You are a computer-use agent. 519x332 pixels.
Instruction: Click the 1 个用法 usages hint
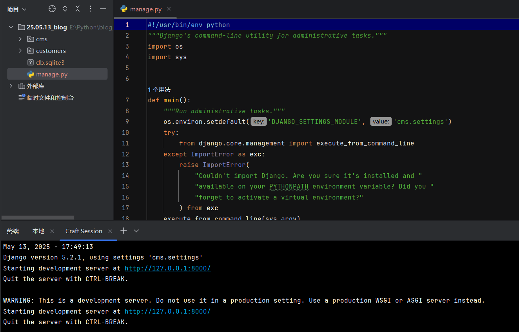click(x=159, y=90)
